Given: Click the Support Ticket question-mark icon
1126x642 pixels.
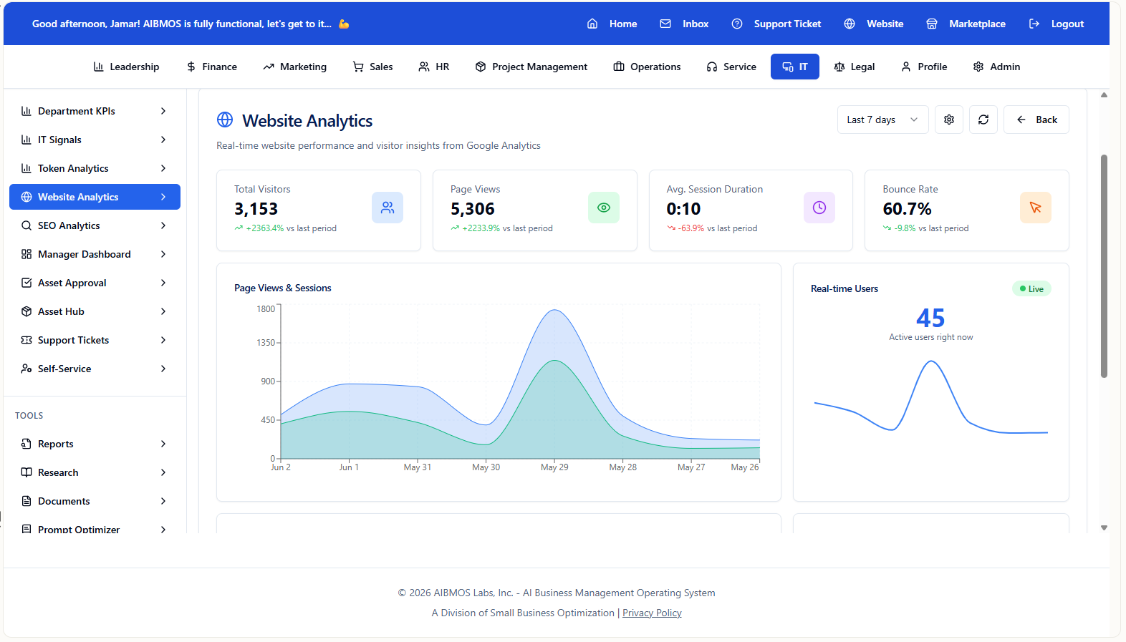Looking at the screenshot, I should point(737,24).
